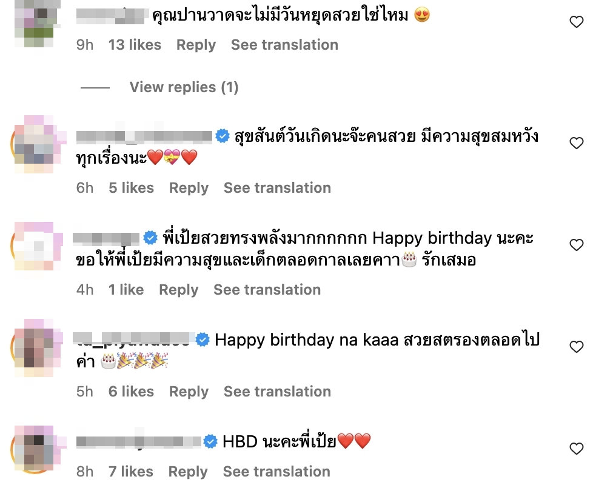
Task: Reply to the comment with 6 likes
Action: pos(189,392)
